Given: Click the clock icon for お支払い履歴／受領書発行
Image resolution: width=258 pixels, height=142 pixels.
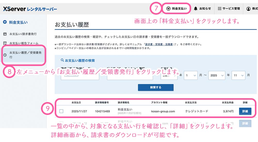Looking at the screenshot, I should [x=5, y=55].
